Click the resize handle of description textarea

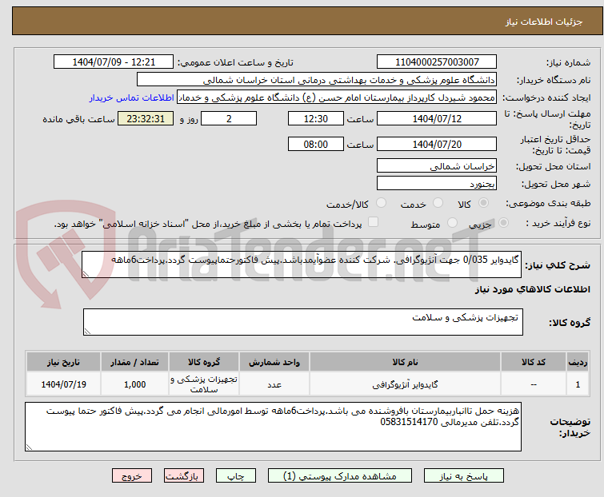pos(86,274)
